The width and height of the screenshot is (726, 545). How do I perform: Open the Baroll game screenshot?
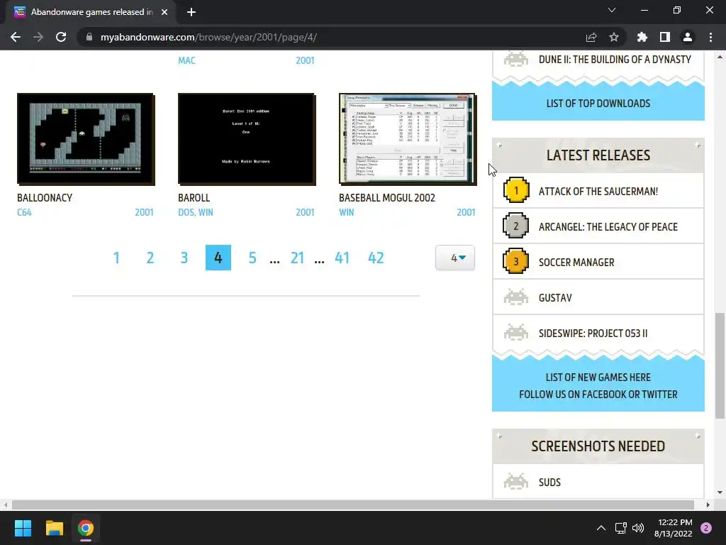coord(247,139)
